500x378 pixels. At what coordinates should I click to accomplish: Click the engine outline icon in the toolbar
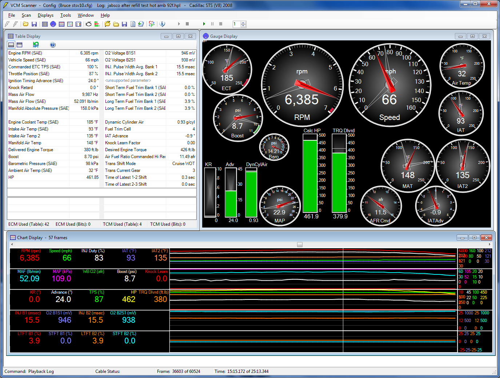click(x=88, y=24)
